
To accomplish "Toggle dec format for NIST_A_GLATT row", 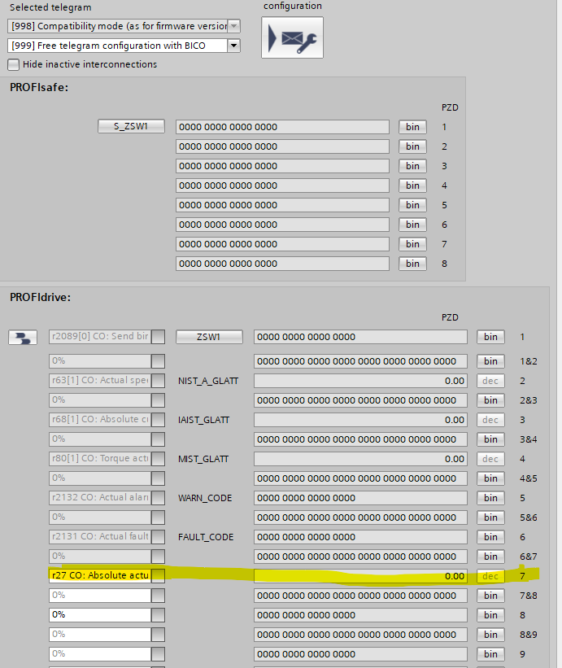I will (x=490, y=381).
